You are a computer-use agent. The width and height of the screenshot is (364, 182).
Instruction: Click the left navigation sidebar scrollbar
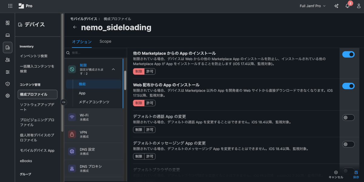[62, 73]
